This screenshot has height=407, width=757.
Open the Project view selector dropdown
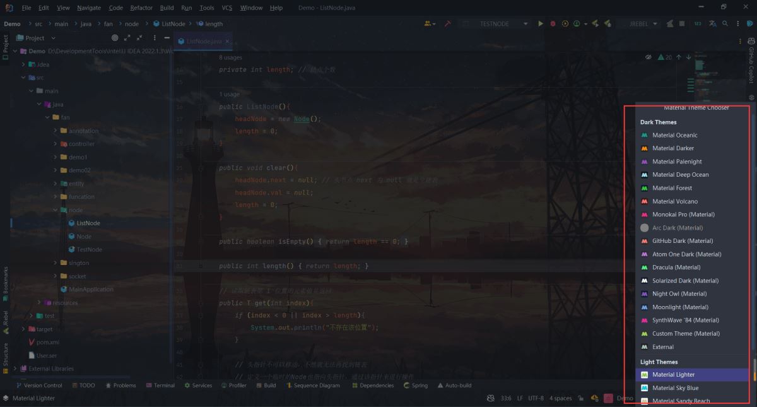(x=36, y=38)
